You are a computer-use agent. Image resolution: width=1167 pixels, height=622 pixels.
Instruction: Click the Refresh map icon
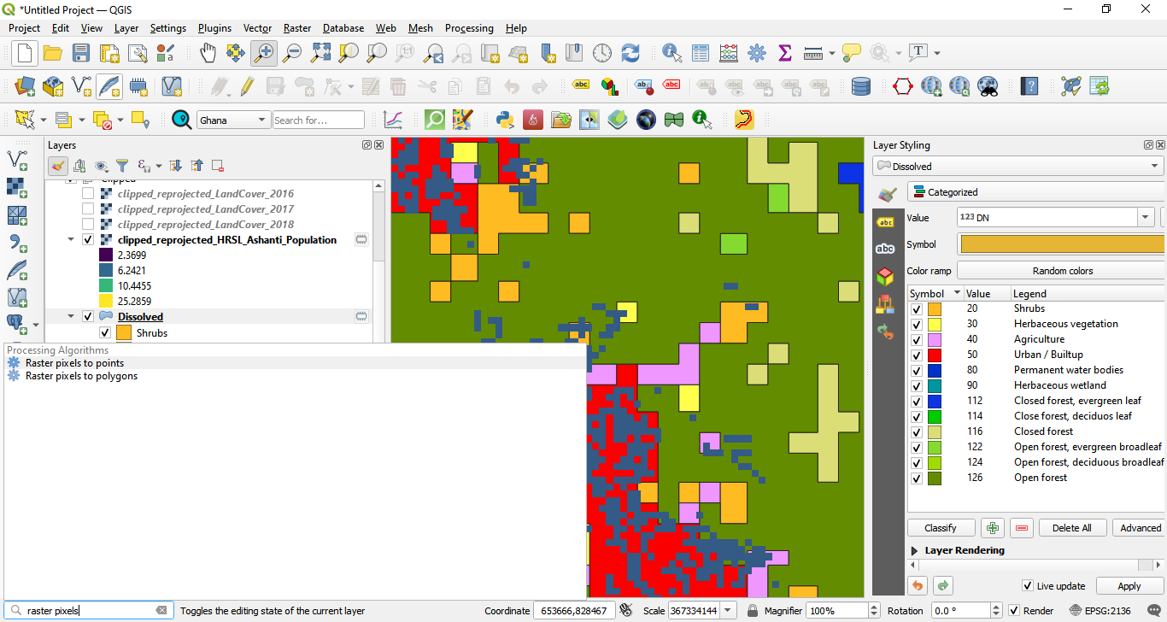point(630,53)
